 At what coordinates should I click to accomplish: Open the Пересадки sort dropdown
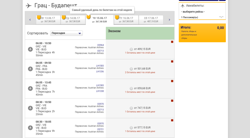click(x=66, y=33)
